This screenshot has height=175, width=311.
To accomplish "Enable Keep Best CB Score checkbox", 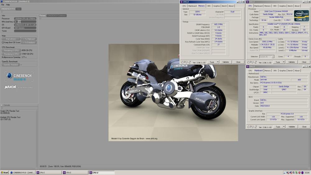I will click(3, 42).
